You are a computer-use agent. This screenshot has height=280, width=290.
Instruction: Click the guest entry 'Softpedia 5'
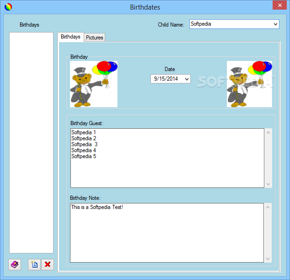tap(84, 156)
